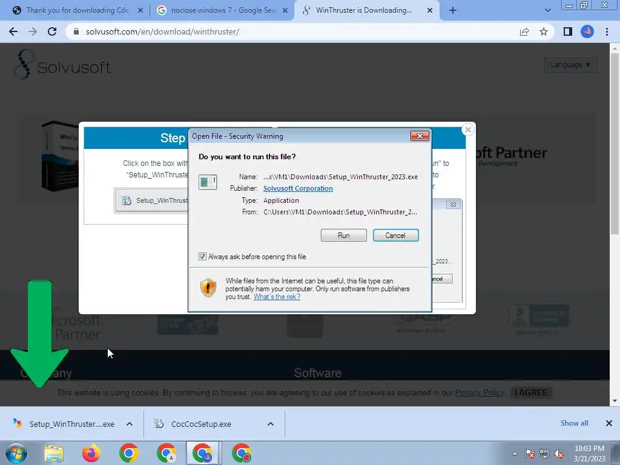
Task: Show hidden system tray icons
Action: click(x=515, y=453)
